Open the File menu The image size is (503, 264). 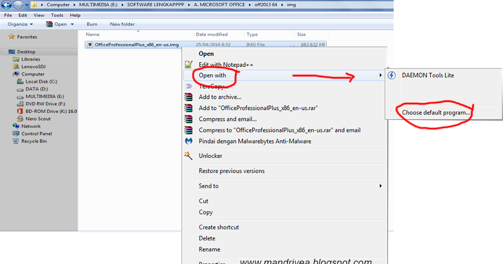8,15
